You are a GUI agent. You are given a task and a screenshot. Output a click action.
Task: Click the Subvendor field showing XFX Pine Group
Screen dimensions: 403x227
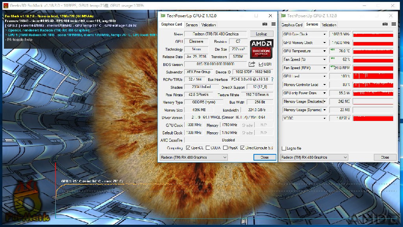(x=198, y=72)
